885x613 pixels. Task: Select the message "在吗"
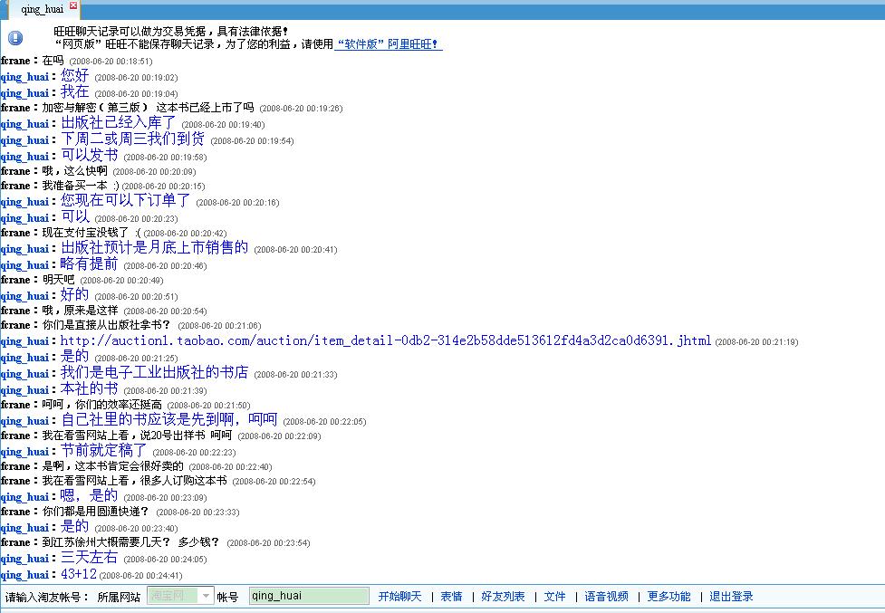click(53, 61)
